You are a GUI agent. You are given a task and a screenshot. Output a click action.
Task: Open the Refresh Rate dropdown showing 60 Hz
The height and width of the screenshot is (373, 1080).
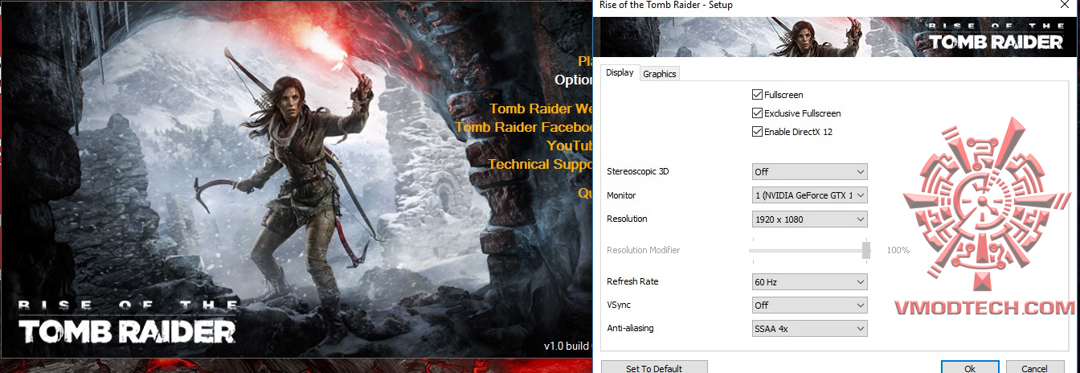[809, 282]
